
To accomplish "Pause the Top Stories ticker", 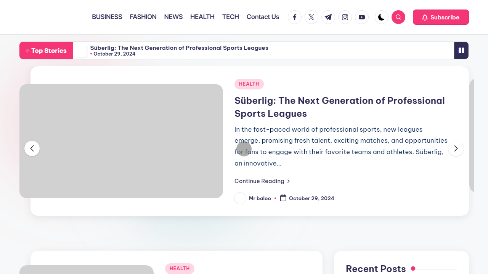I will pyautogui.click(x=461, y=50).
